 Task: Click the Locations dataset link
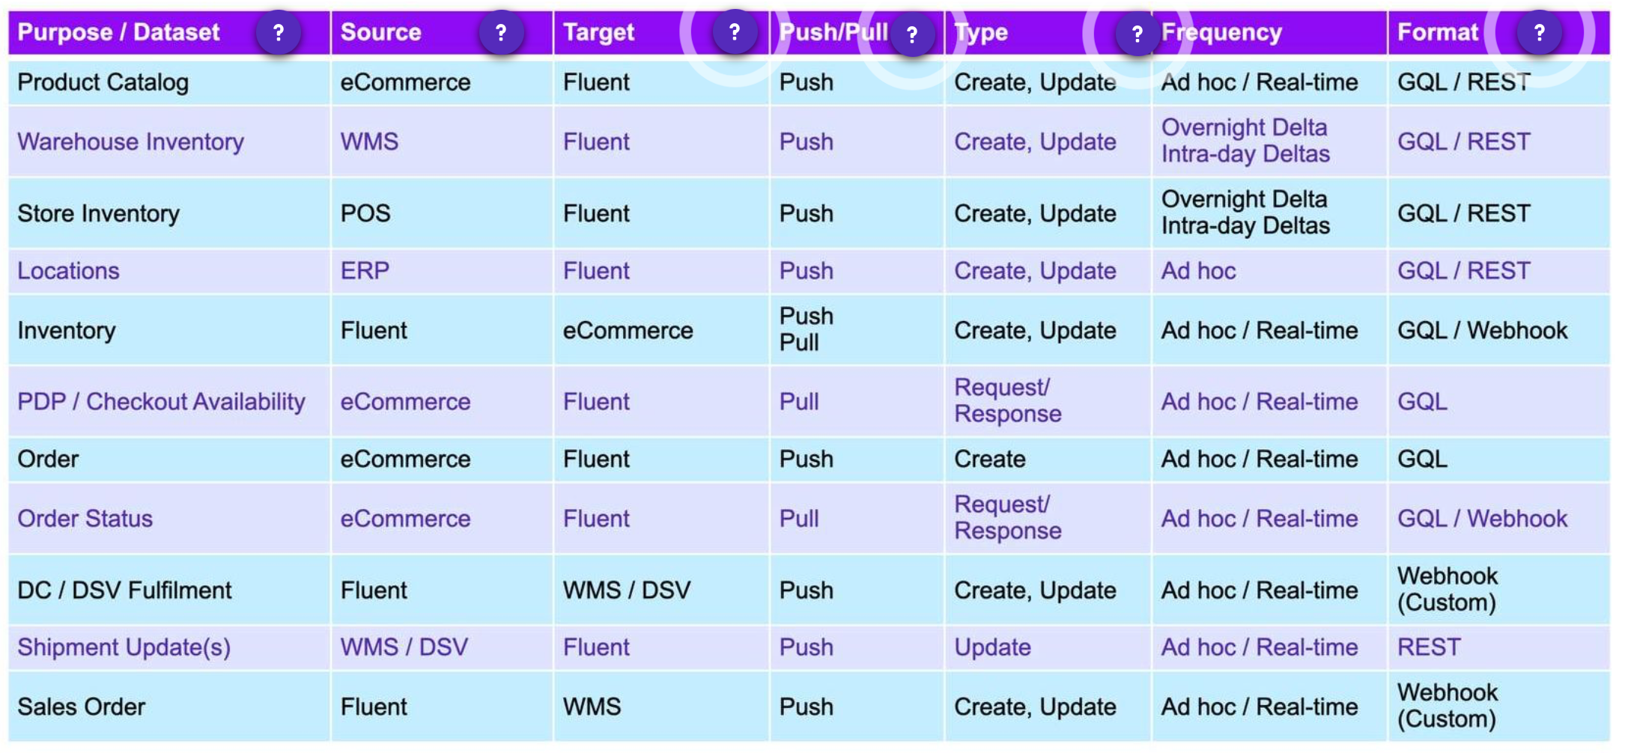(68, 271)
